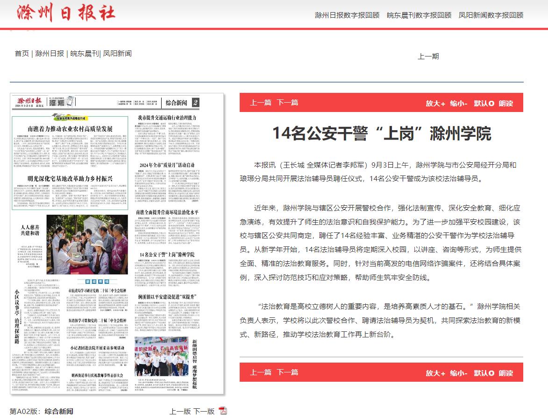The width and height of the screenshot is (548, 420).
Task: Open article 明光深化宅基地改革助力乡村振兴 on newspaper page
Action: (70, 178)
